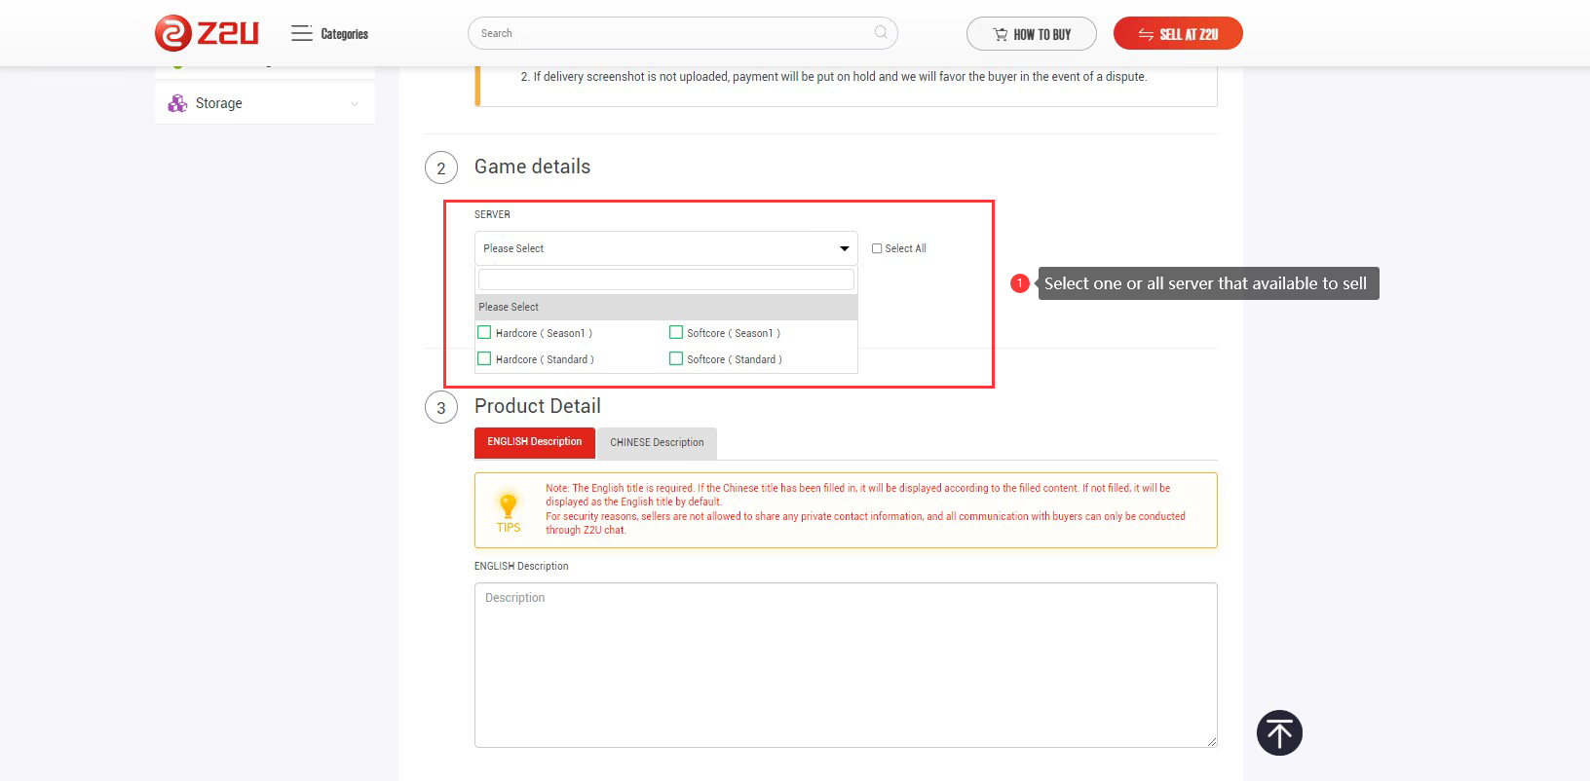Choose the Please Select option in list
The image size is (1590, 781).
[665, 307]
